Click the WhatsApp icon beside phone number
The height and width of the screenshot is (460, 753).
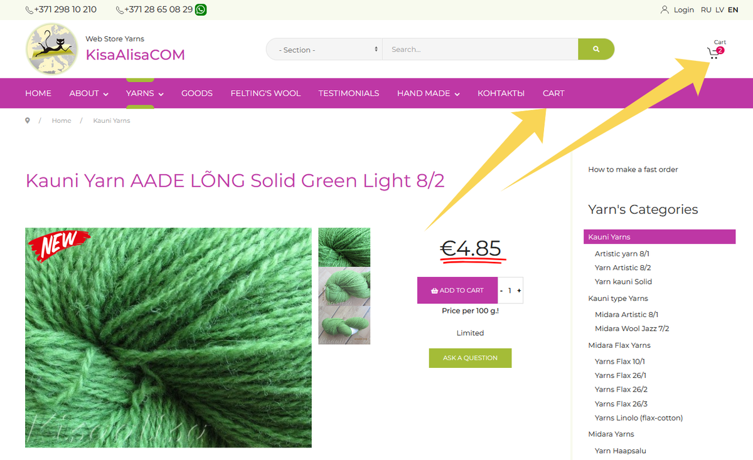coord(201,9)
